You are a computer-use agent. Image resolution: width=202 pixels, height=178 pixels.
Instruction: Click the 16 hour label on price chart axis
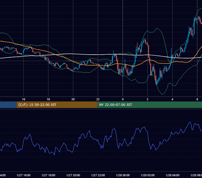coord(23,99)
